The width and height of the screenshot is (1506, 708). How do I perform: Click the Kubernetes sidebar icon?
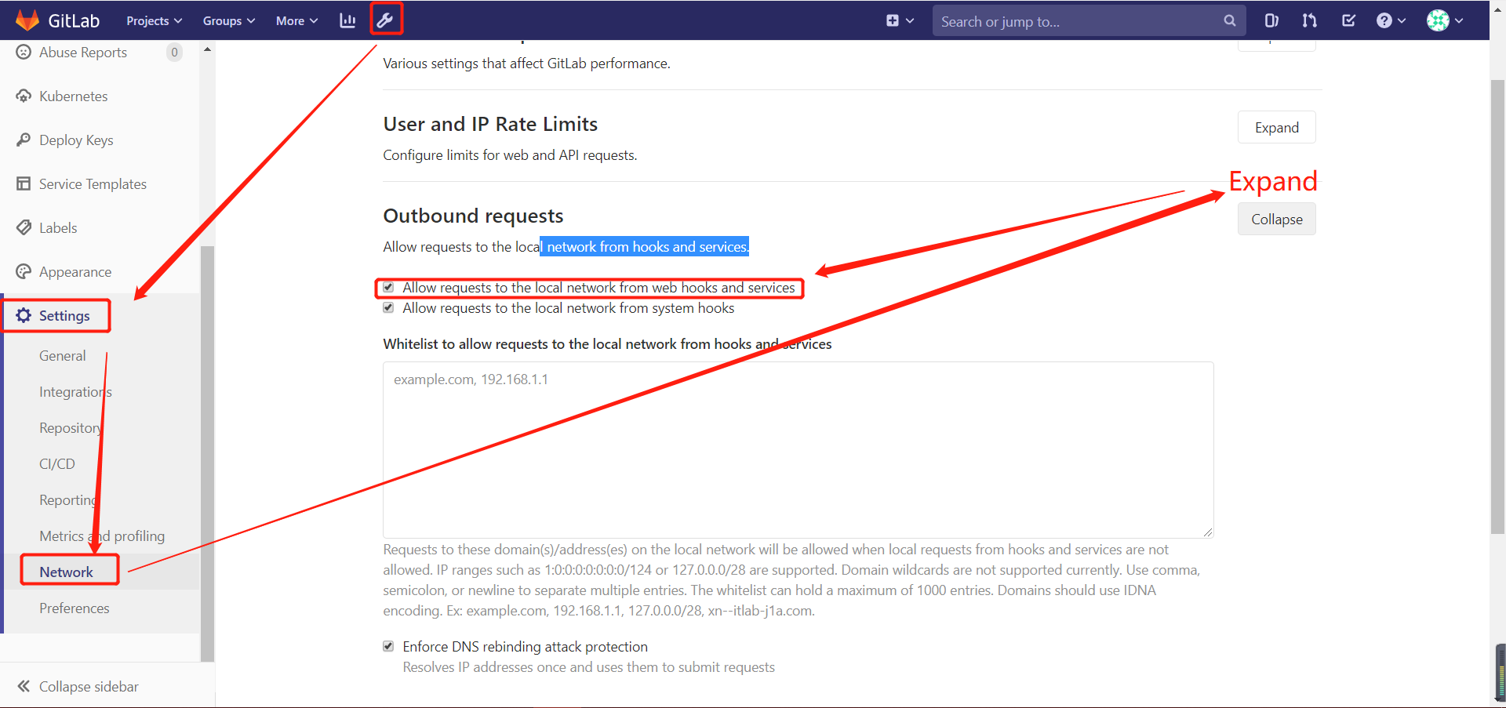[x=24, y=96]
